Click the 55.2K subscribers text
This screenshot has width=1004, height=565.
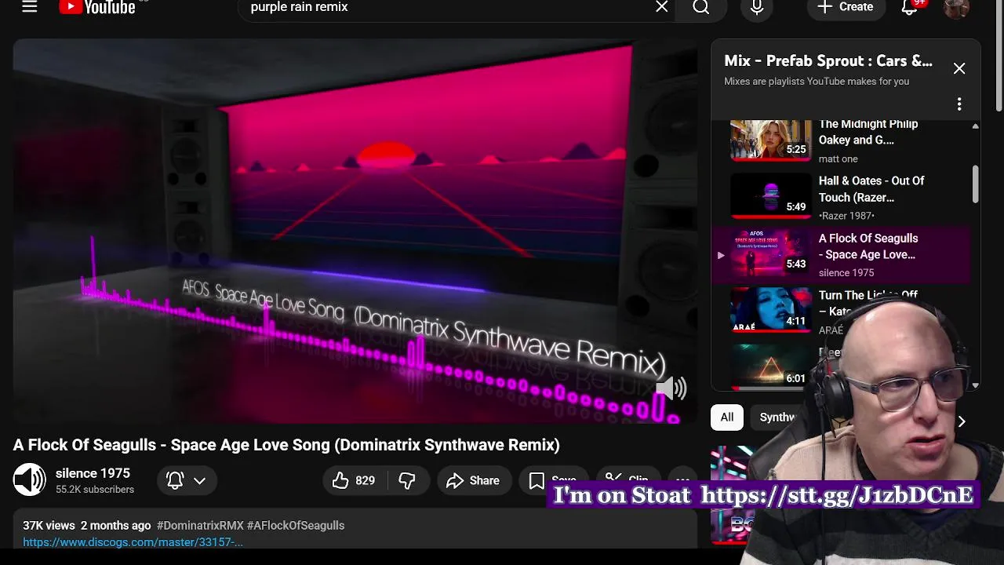click(95, 490)
